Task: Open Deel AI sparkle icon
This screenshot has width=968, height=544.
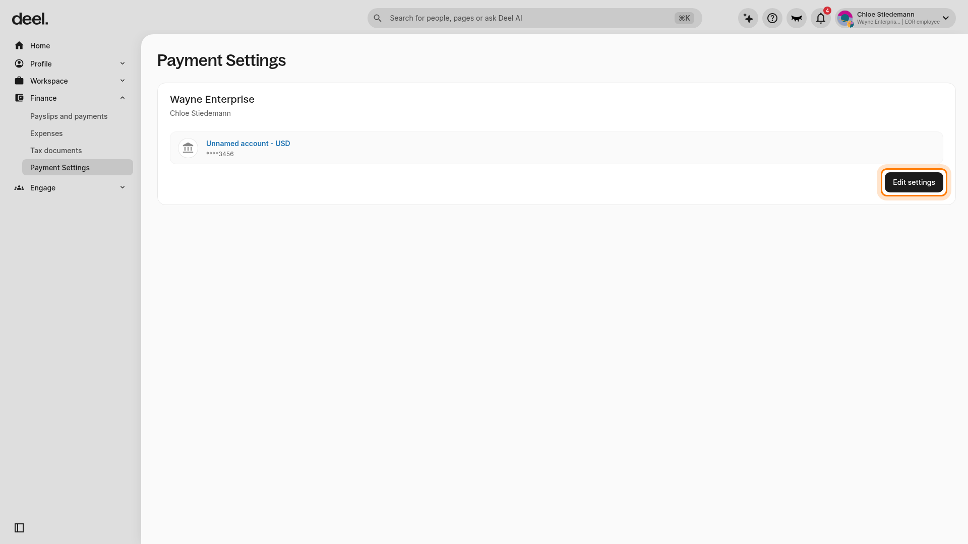Action: pos(748,18)
